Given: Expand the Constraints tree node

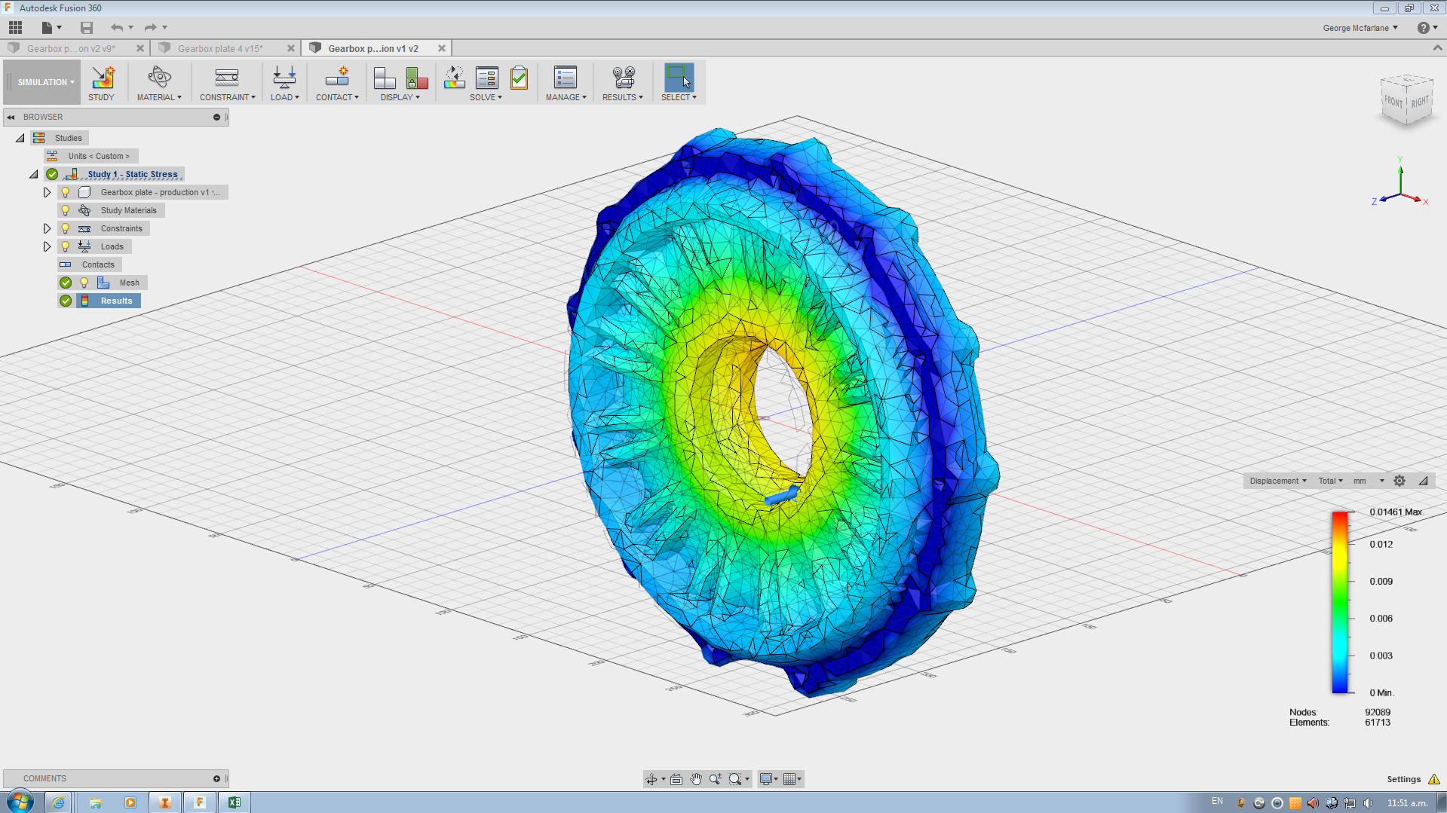Looking at the screenshot, I should point(47,228).
